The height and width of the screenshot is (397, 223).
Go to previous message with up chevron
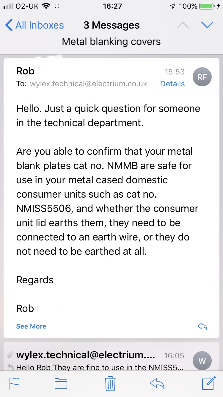[183, 25]
